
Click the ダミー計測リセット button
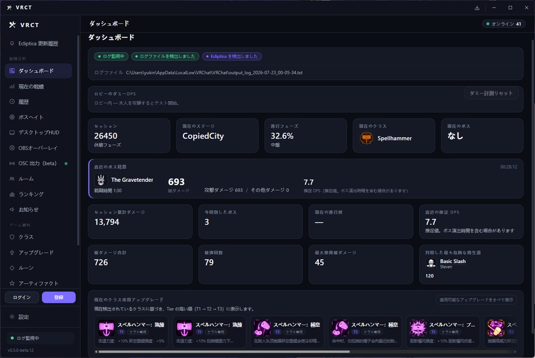tap(491, 93)
